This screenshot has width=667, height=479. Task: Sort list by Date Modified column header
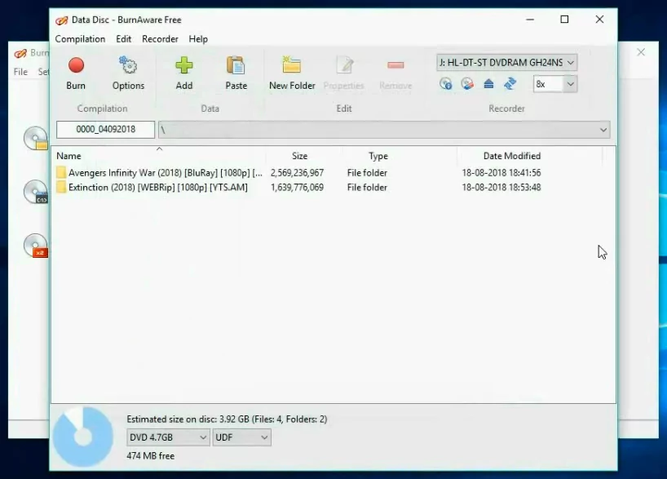(x=512, y=156)
